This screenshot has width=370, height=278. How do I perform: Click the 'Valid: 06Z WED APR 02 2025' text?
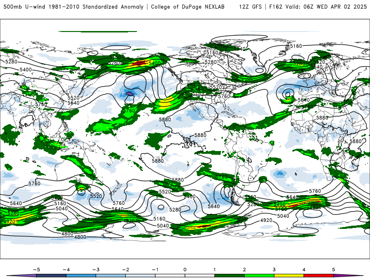tap(326, 6)
